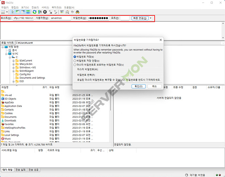225x177 pixels.
Task: Toggle processing of the transfer queue icon
Action: point(40,12)
